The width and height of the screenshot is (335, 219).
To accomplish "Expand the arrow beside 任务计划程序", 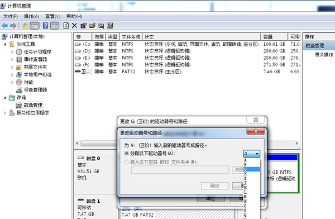I will coord(12,52).
